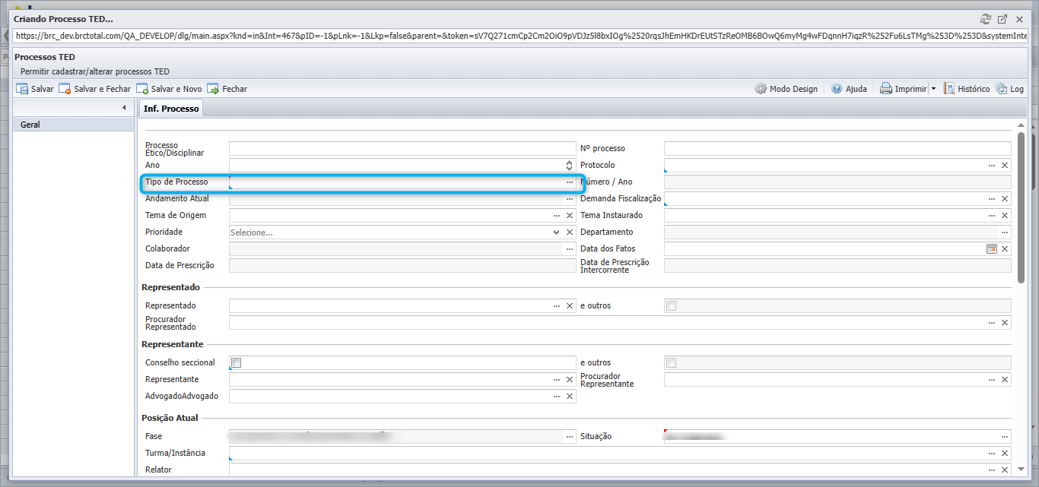
Task: Open lookup for Tema de Origem
Action: click(557, 216)
